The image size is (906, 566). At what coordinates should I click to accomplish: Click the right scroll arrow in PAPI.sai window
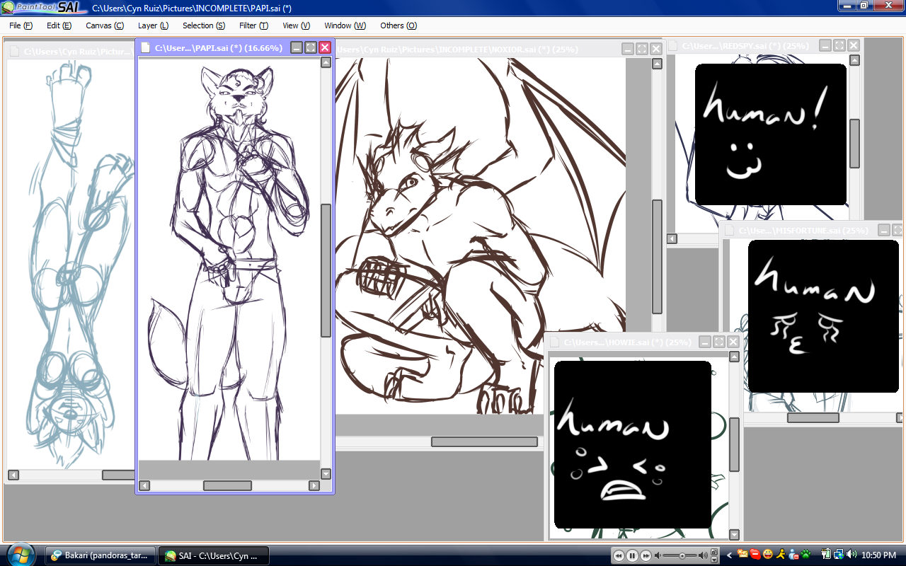pos(314,485)
